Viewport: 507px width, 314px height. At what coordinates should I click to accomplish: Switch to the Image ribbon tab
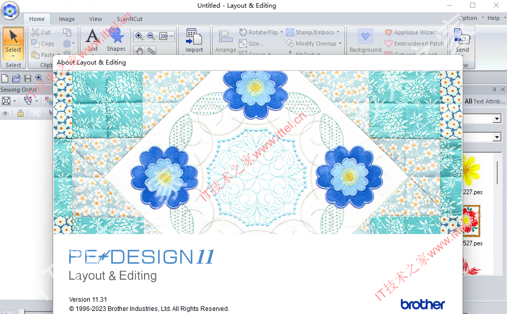pyautogui.click(x=67, y=19)
